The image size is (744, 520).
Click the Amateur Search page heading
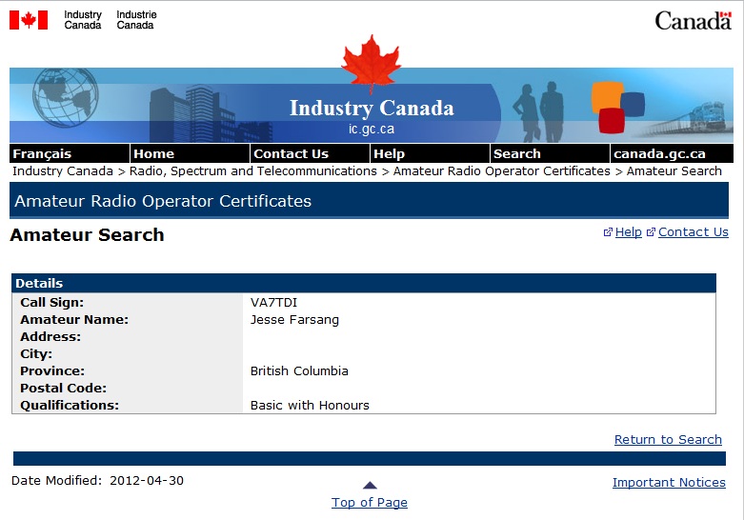click(x=88, y=234)
